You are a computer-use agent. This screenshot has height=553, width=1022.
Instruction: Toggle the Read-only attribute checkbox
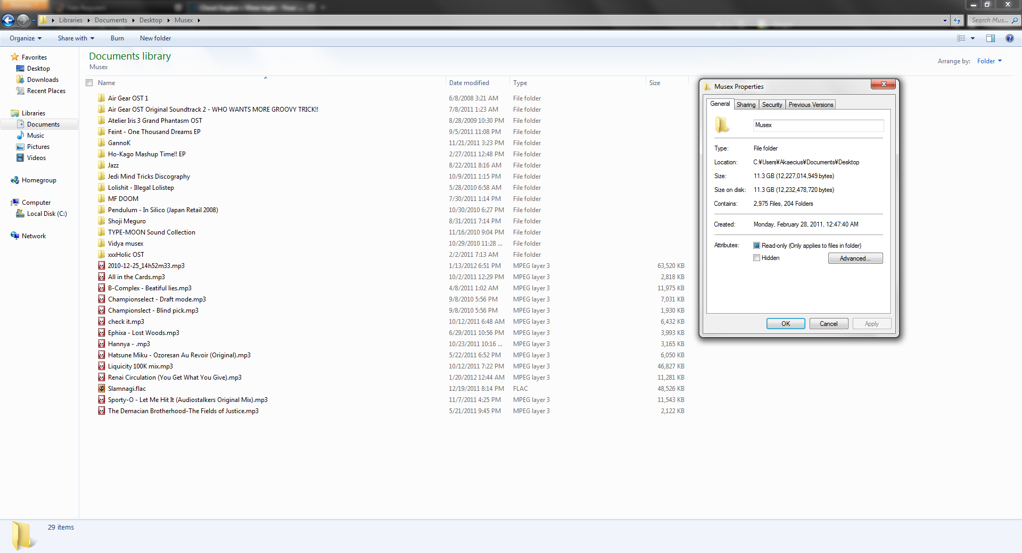point(756,246)
